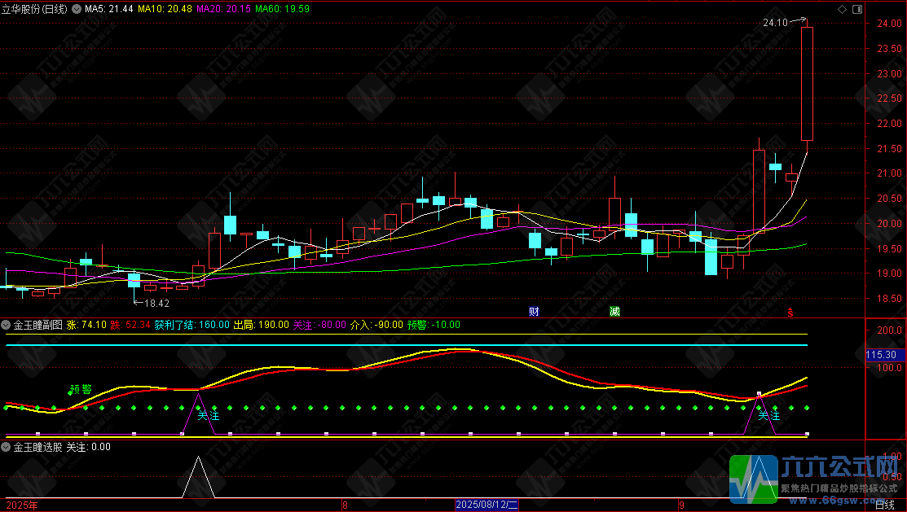Click the 金玉瞳选股 indicator name
The image size is (907, 512).
click(x=37, y=447)
